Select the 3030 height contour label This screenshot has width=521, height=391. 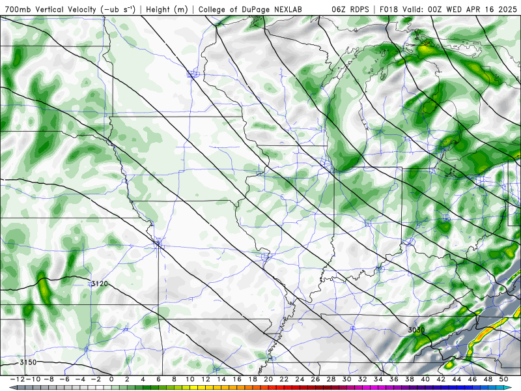click(416, 330)
